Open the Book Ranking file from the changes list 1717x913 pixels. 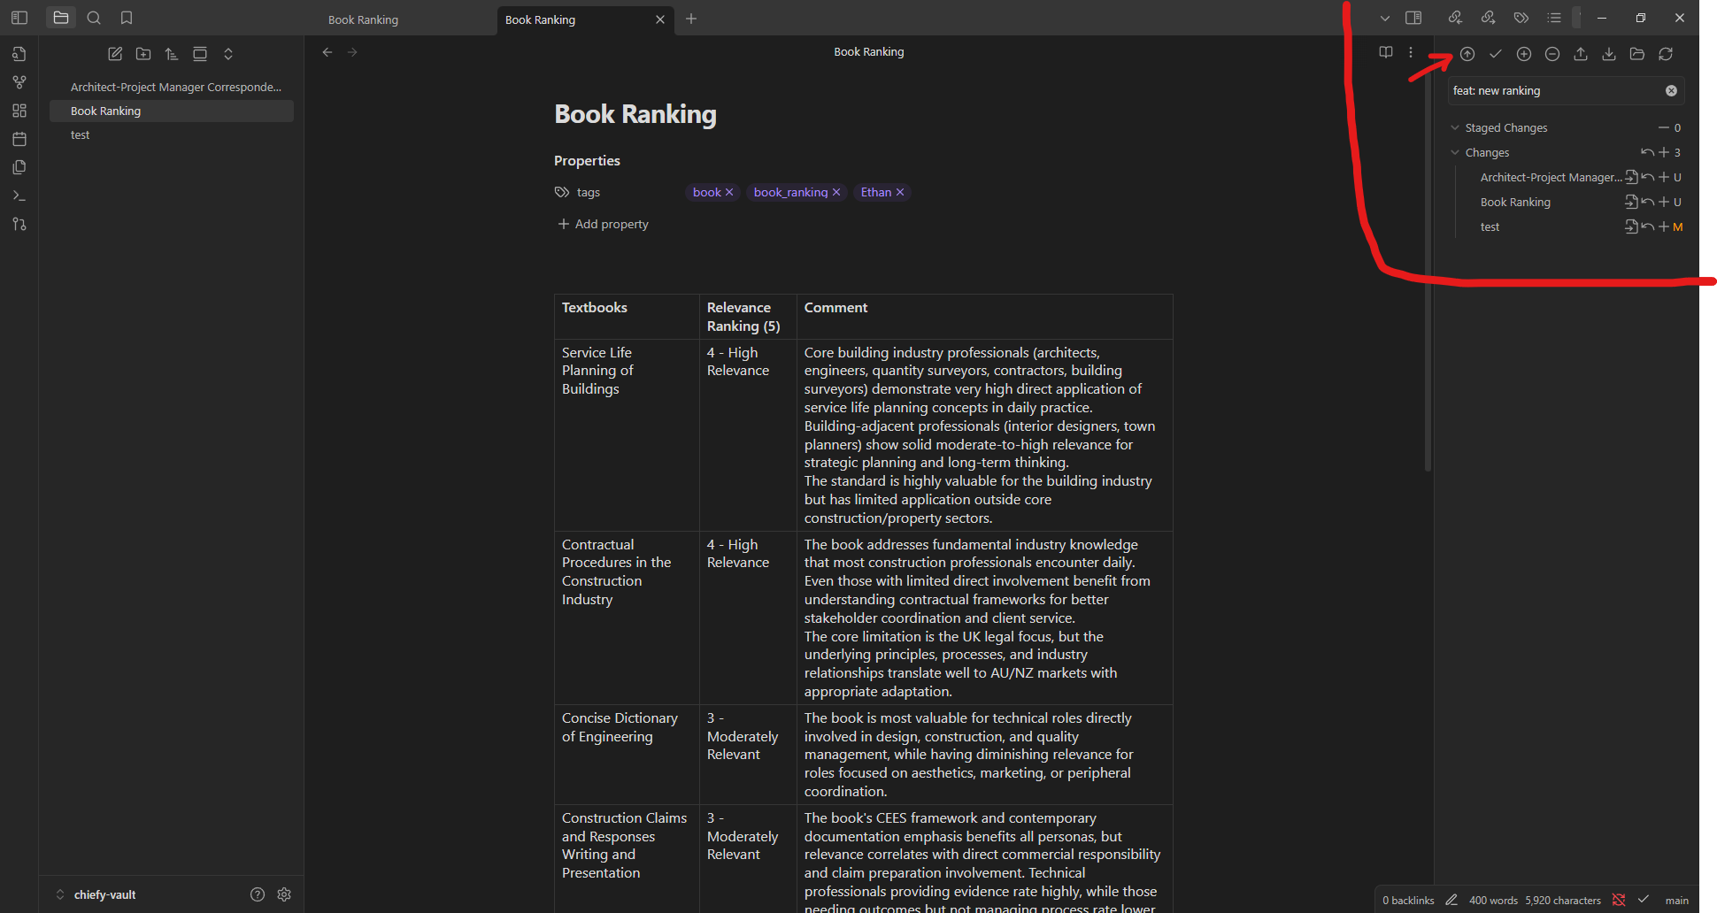tap(1631, 202)
